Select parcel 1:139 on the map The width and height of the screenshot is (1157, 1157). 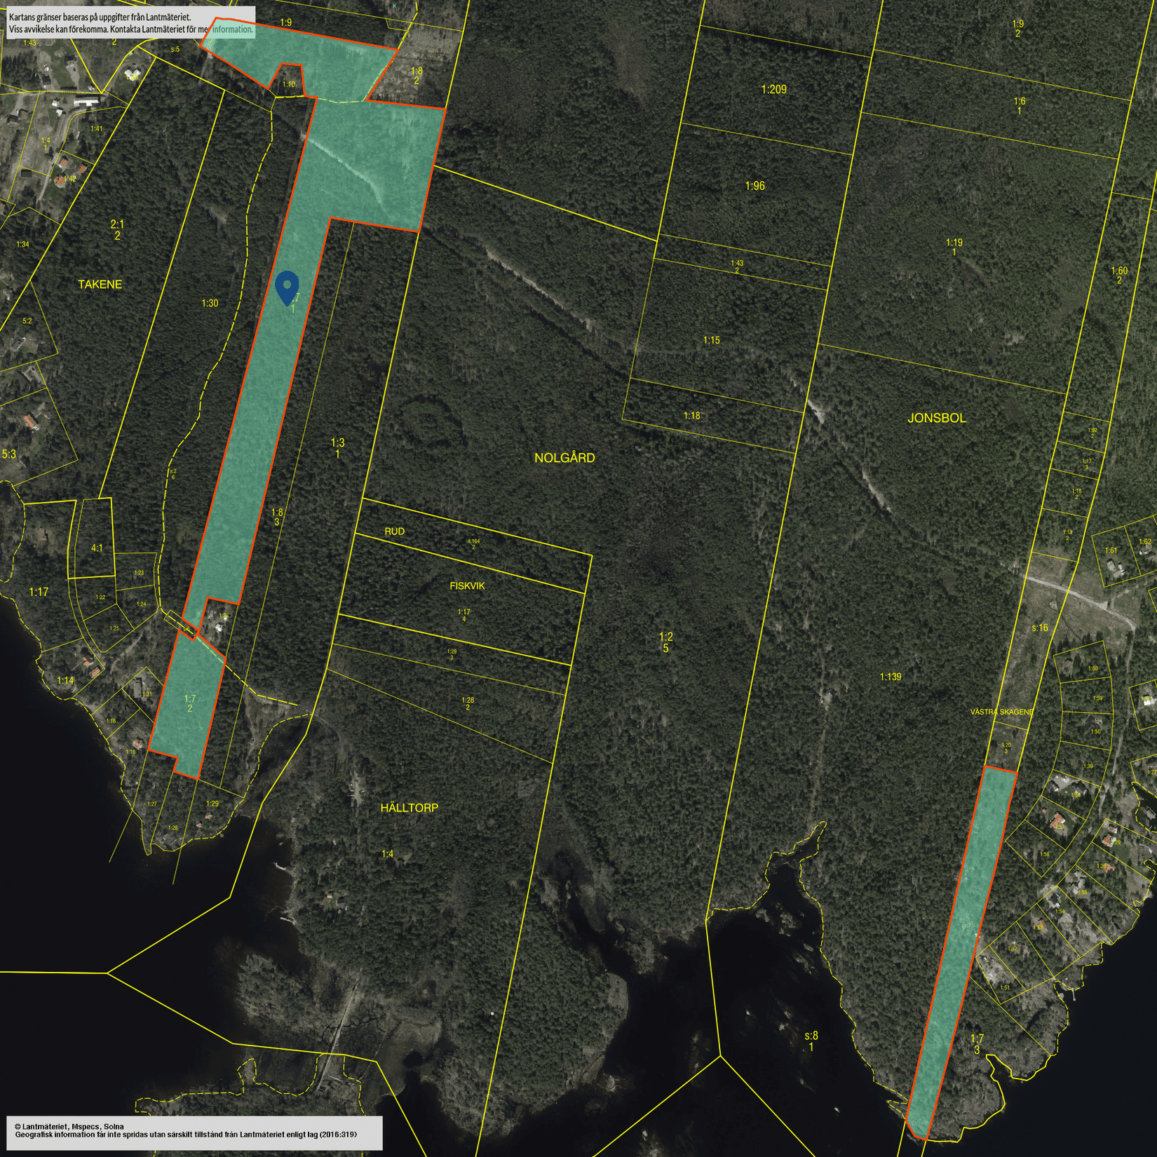tap(890, 677)
